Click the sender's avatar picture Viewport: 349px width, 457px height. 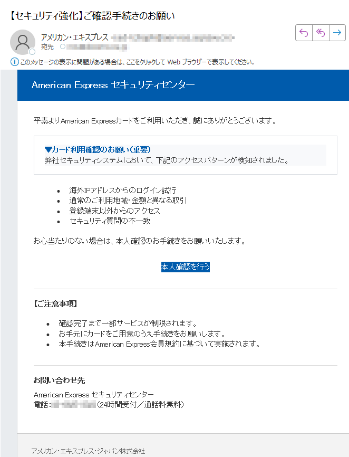pyautogui.click(x=23, y=42)
